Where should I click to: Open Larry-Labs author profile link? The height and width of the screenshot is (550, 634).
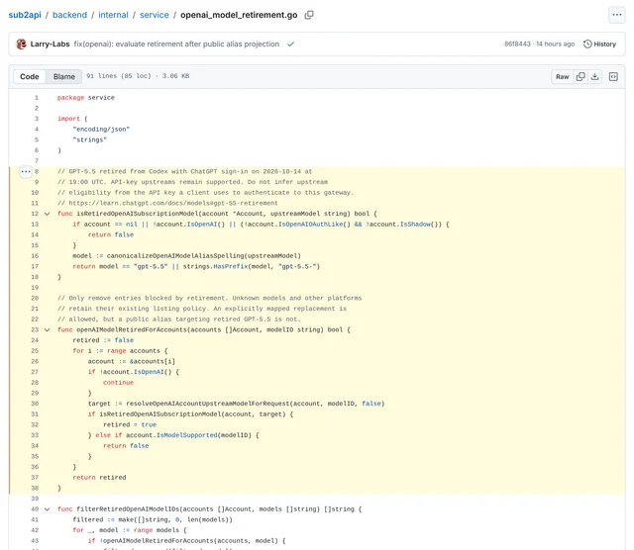[50, 44]
